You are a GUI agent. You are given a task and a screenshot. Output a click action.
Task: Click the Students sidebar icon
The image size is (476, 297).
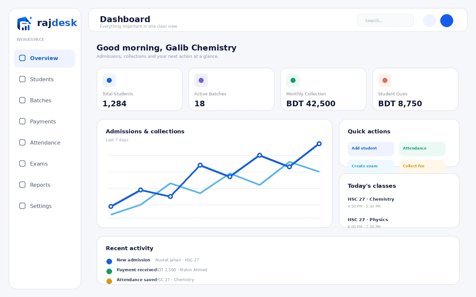22,79
